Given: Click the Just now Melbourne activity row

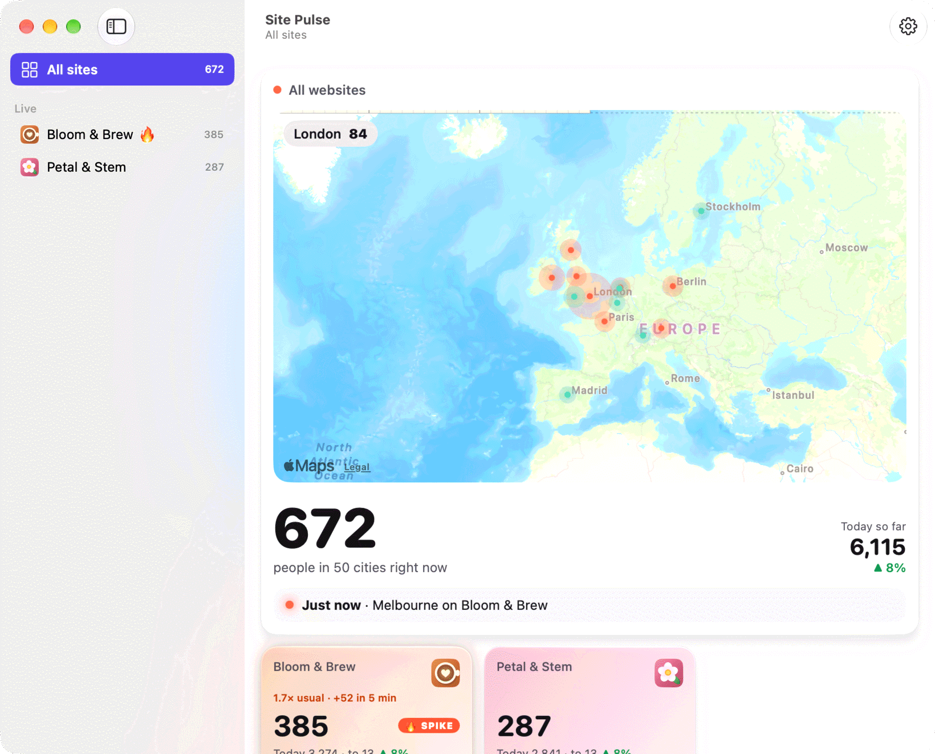Looking at the screenshot, I should click(x=590, y=605).
